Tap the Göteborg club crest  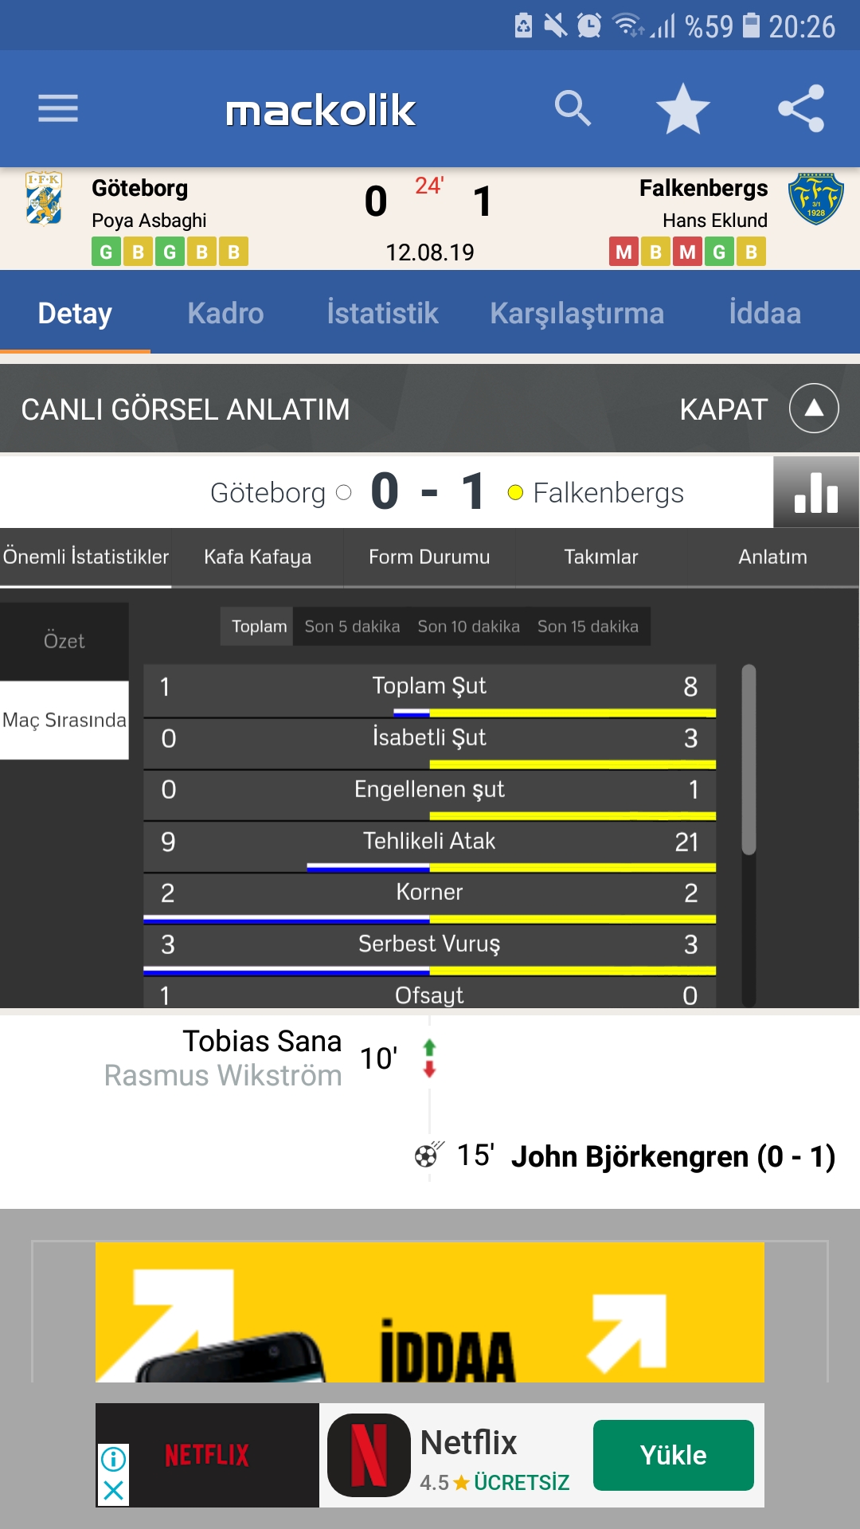44,198
